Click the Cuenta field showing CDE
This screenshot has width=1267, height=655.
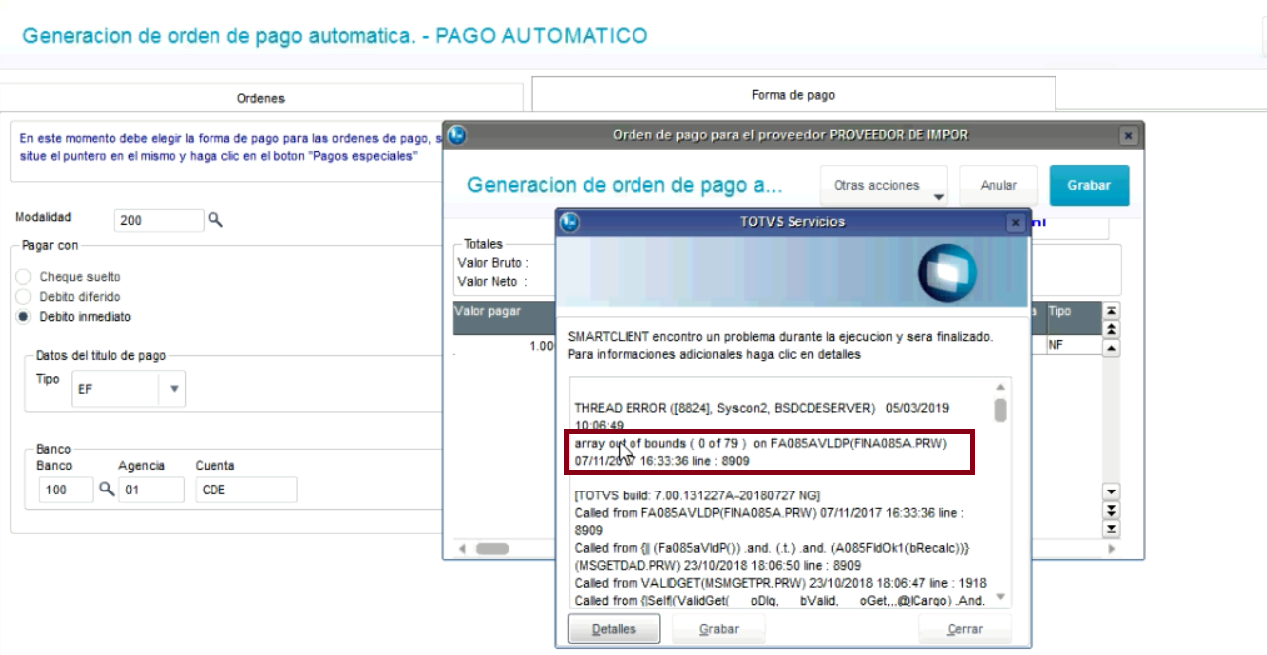[245, 490]
